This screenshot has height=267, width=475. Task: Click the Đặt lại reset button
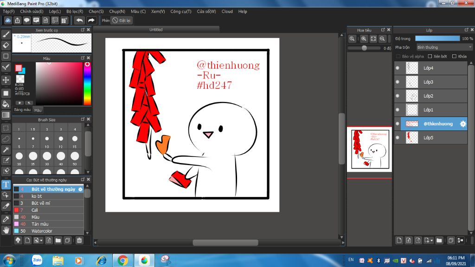[122, 20]
